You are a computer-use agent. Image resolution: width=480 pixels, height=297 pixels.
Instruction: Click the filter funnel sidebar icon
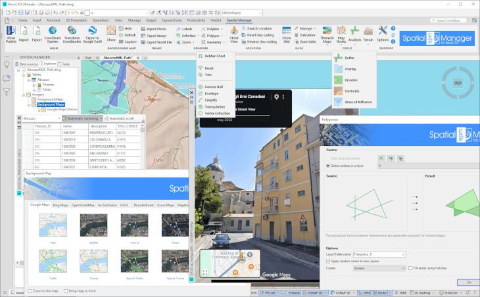click(7, 92)
